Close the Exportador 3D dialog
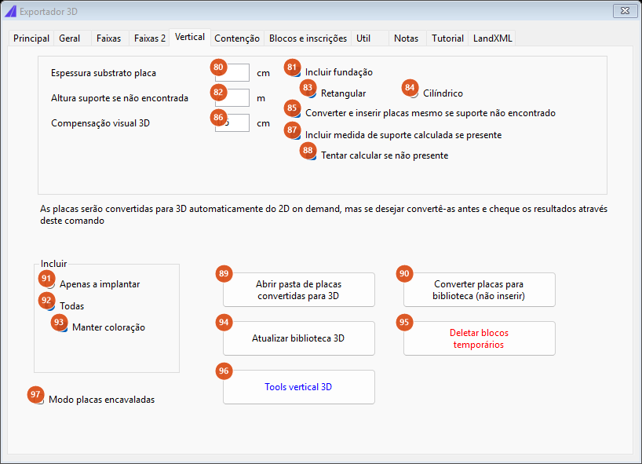 tap(625, 11)
